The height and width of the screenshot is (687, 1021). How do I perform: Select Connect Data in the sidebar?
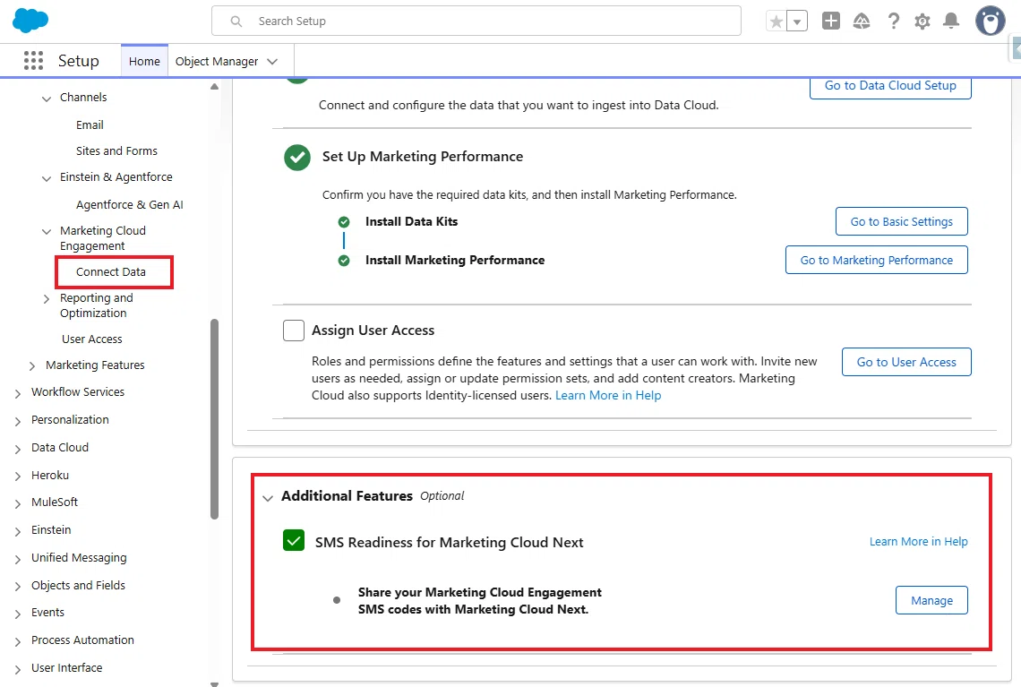(x=111, y=271)
